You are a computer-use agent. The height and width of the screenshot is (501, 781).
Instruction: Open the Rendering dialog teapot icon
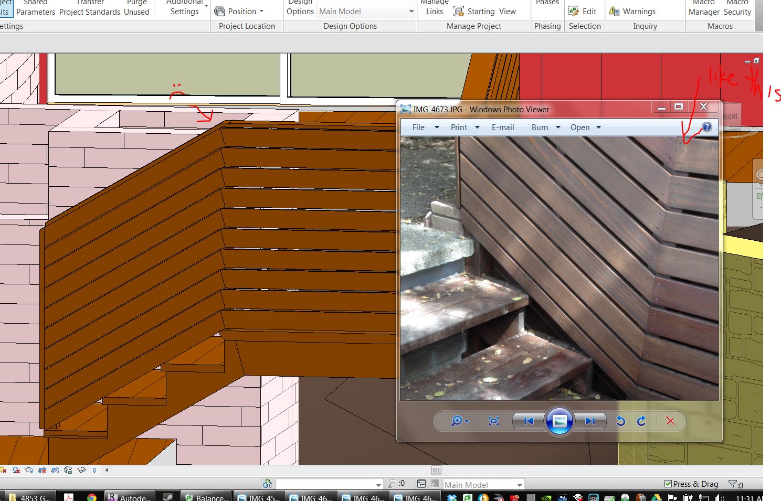(29, 470)
